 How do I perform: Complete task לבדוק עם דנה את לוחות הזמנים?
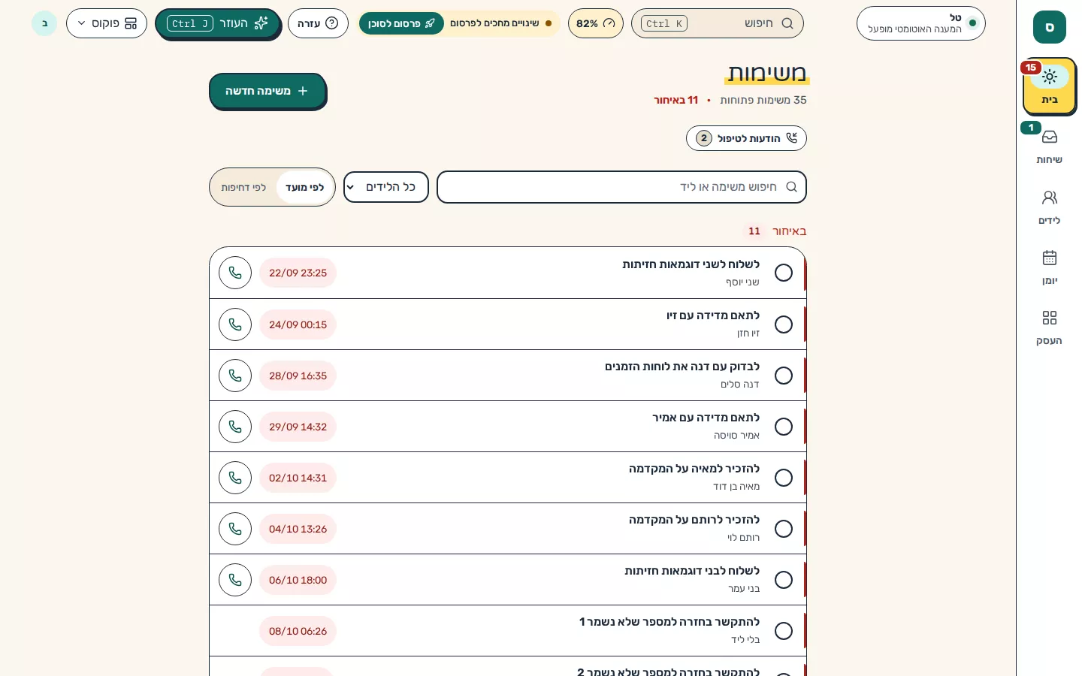[784, 376]
